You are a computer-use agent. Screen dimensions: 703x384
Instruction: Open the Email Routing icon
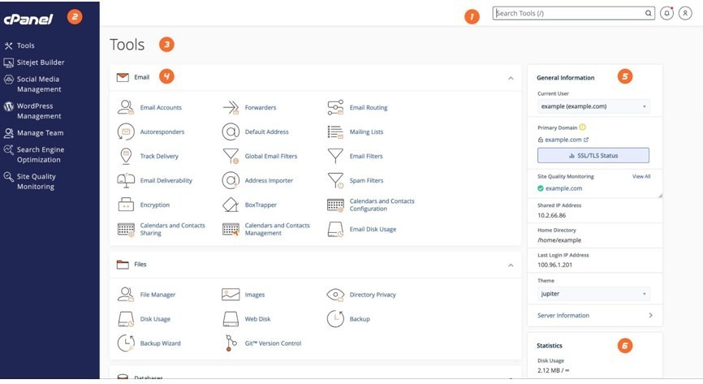tap(335, 107)
